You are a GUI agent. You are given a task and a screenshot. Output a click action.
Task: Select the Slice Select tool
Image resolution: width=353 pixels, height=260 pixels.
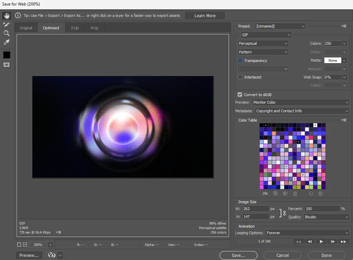click(x=7, y=24)
